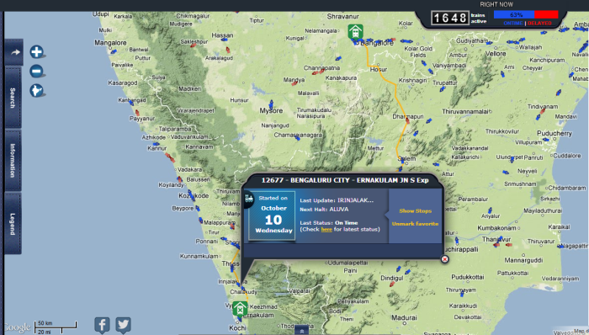The width and height of the screenshot is (589, 335).
Task: Click the blue train marker near Mysore
Action: [271, 104]
